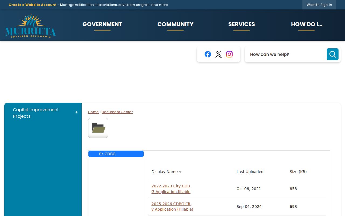Sort by the Last Uploaded column header
The image size is (345, 216).
tap(250, 172)
